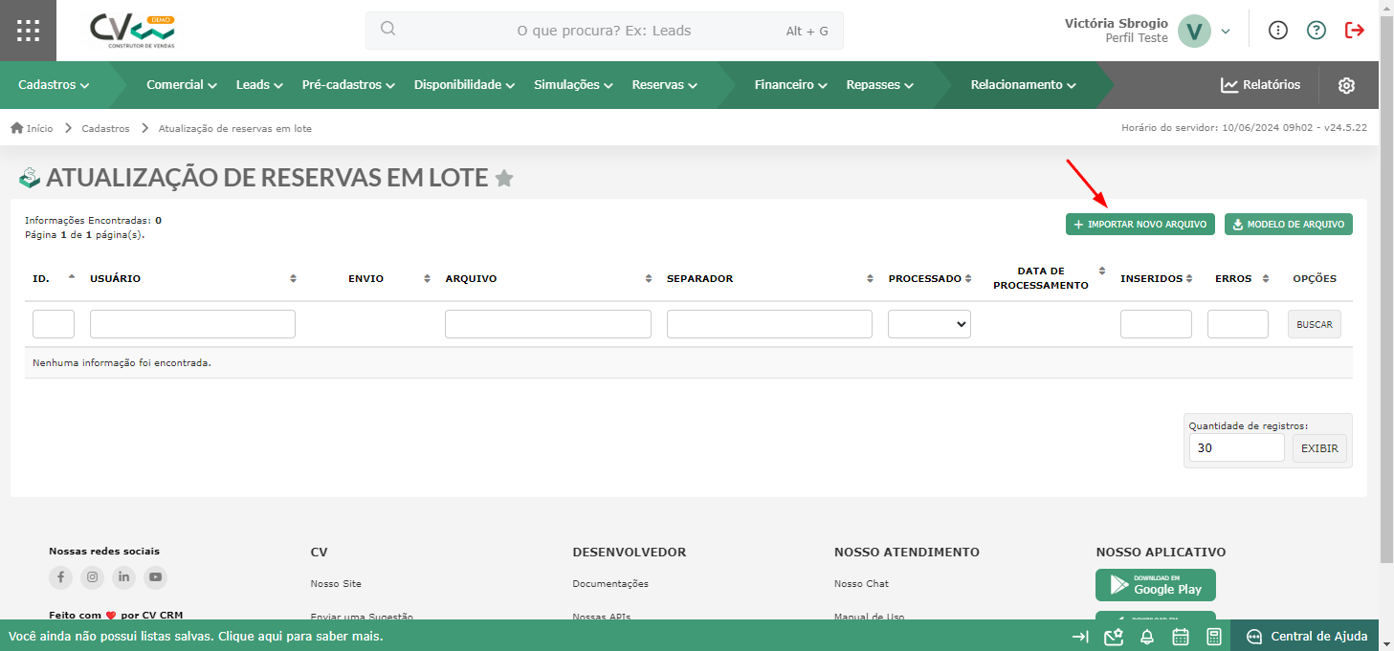Open the apps grid menu icon

pos(28,31)
